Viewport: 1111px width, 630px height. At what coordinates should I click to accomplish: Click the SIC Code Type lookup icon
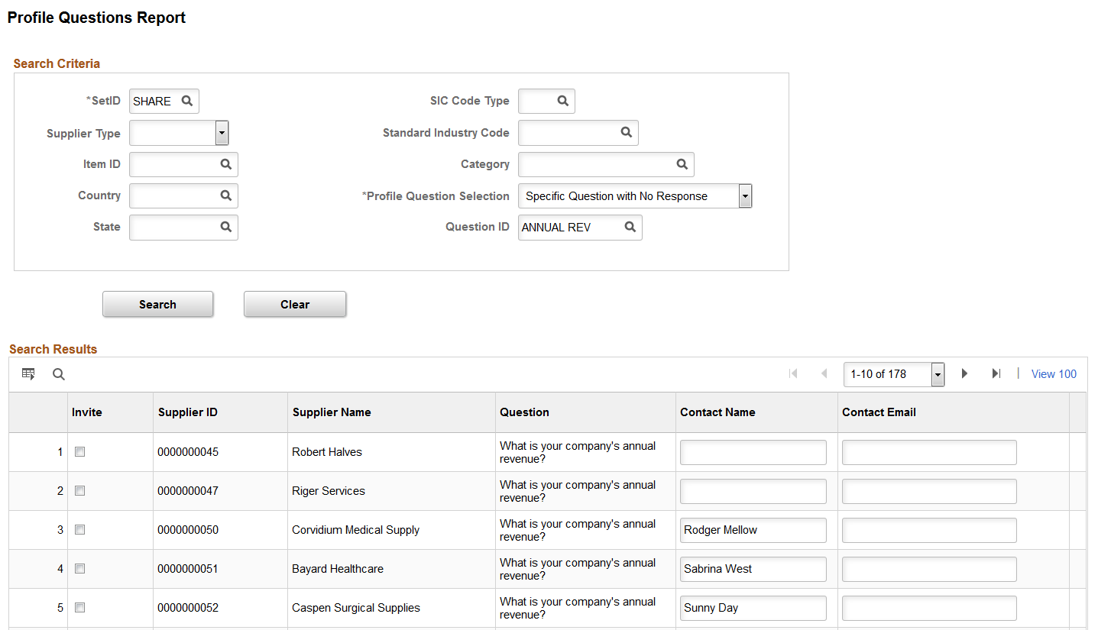coord(562,101)
